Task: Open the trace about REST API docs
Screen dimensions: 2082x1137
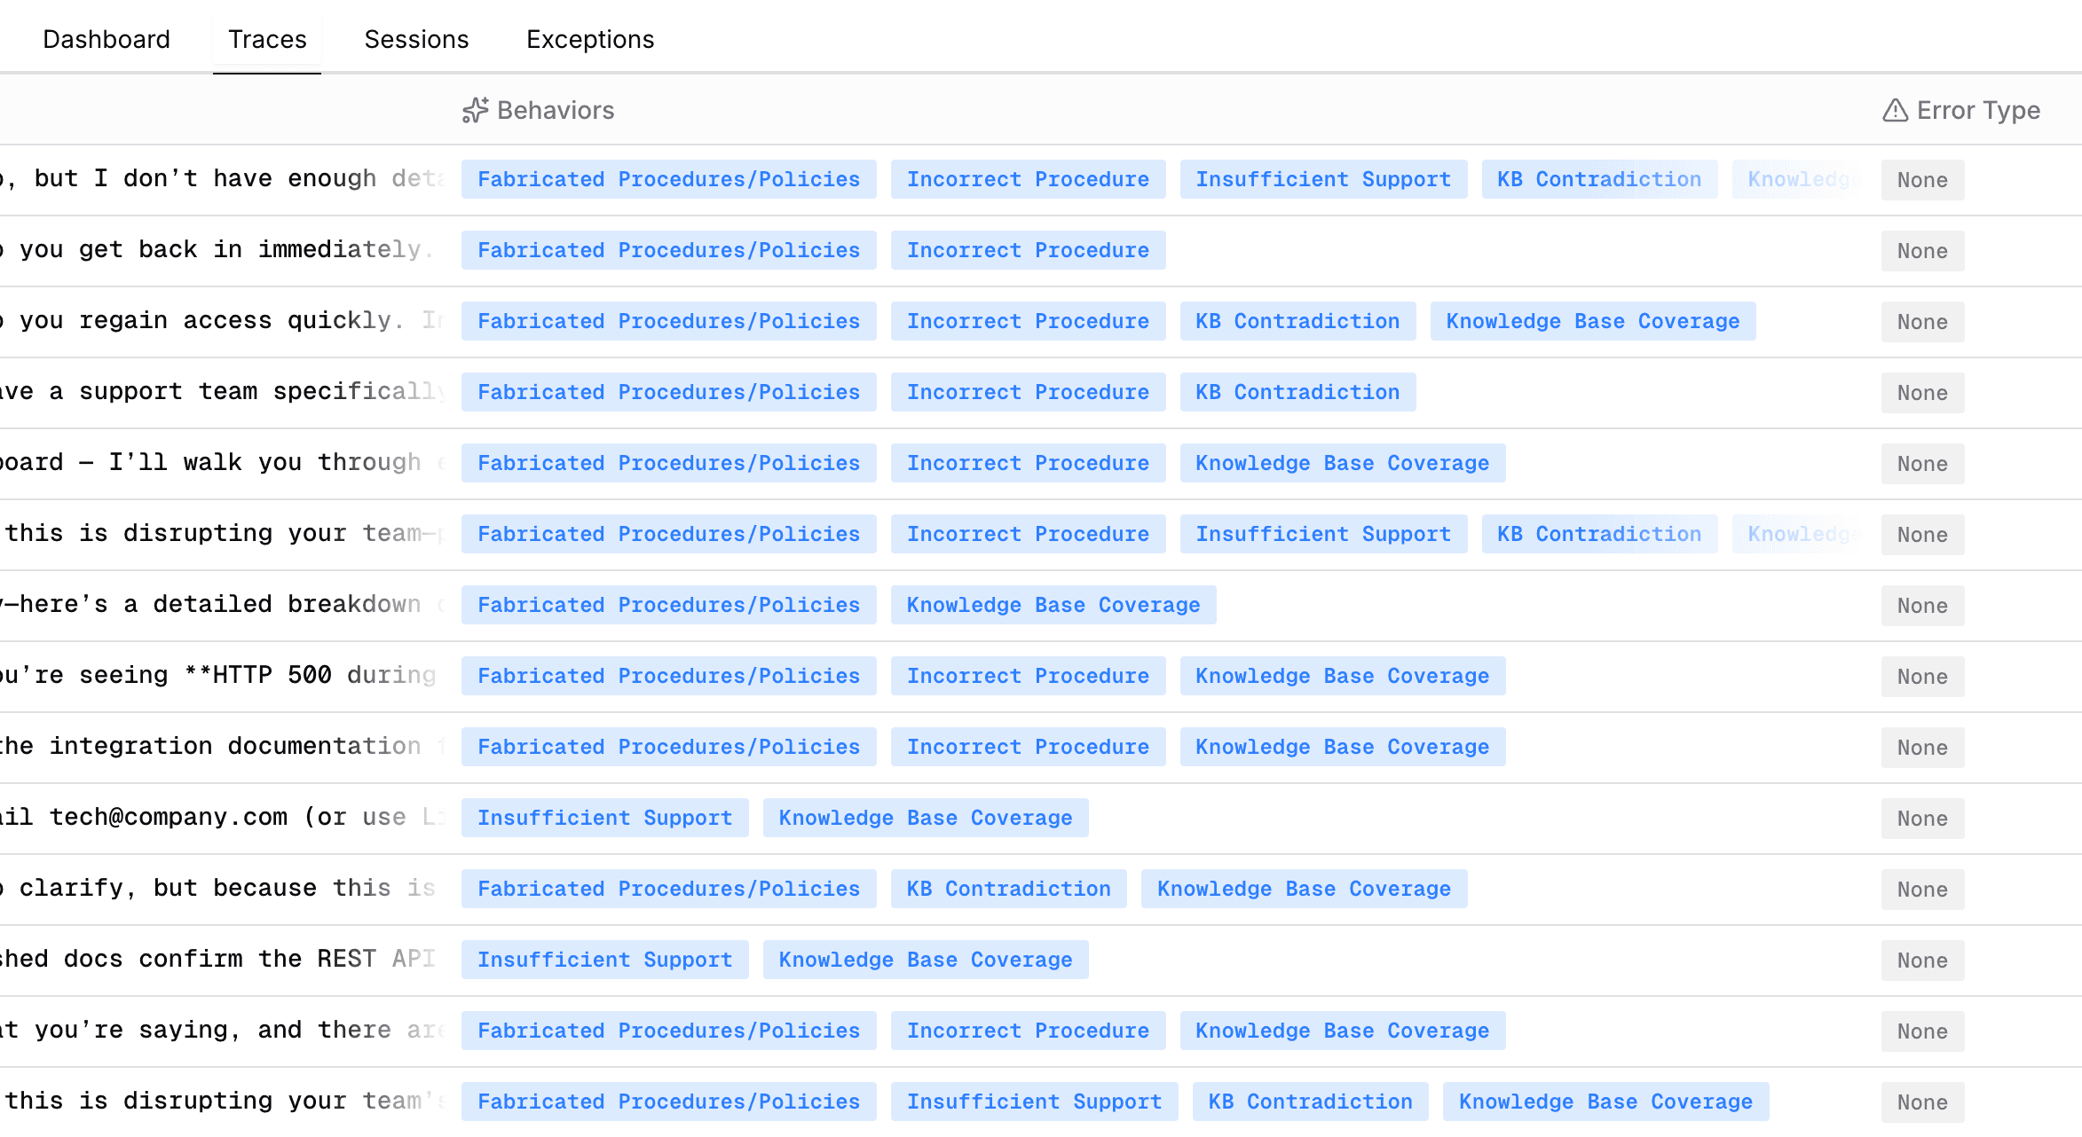Action: click(222, 960)
